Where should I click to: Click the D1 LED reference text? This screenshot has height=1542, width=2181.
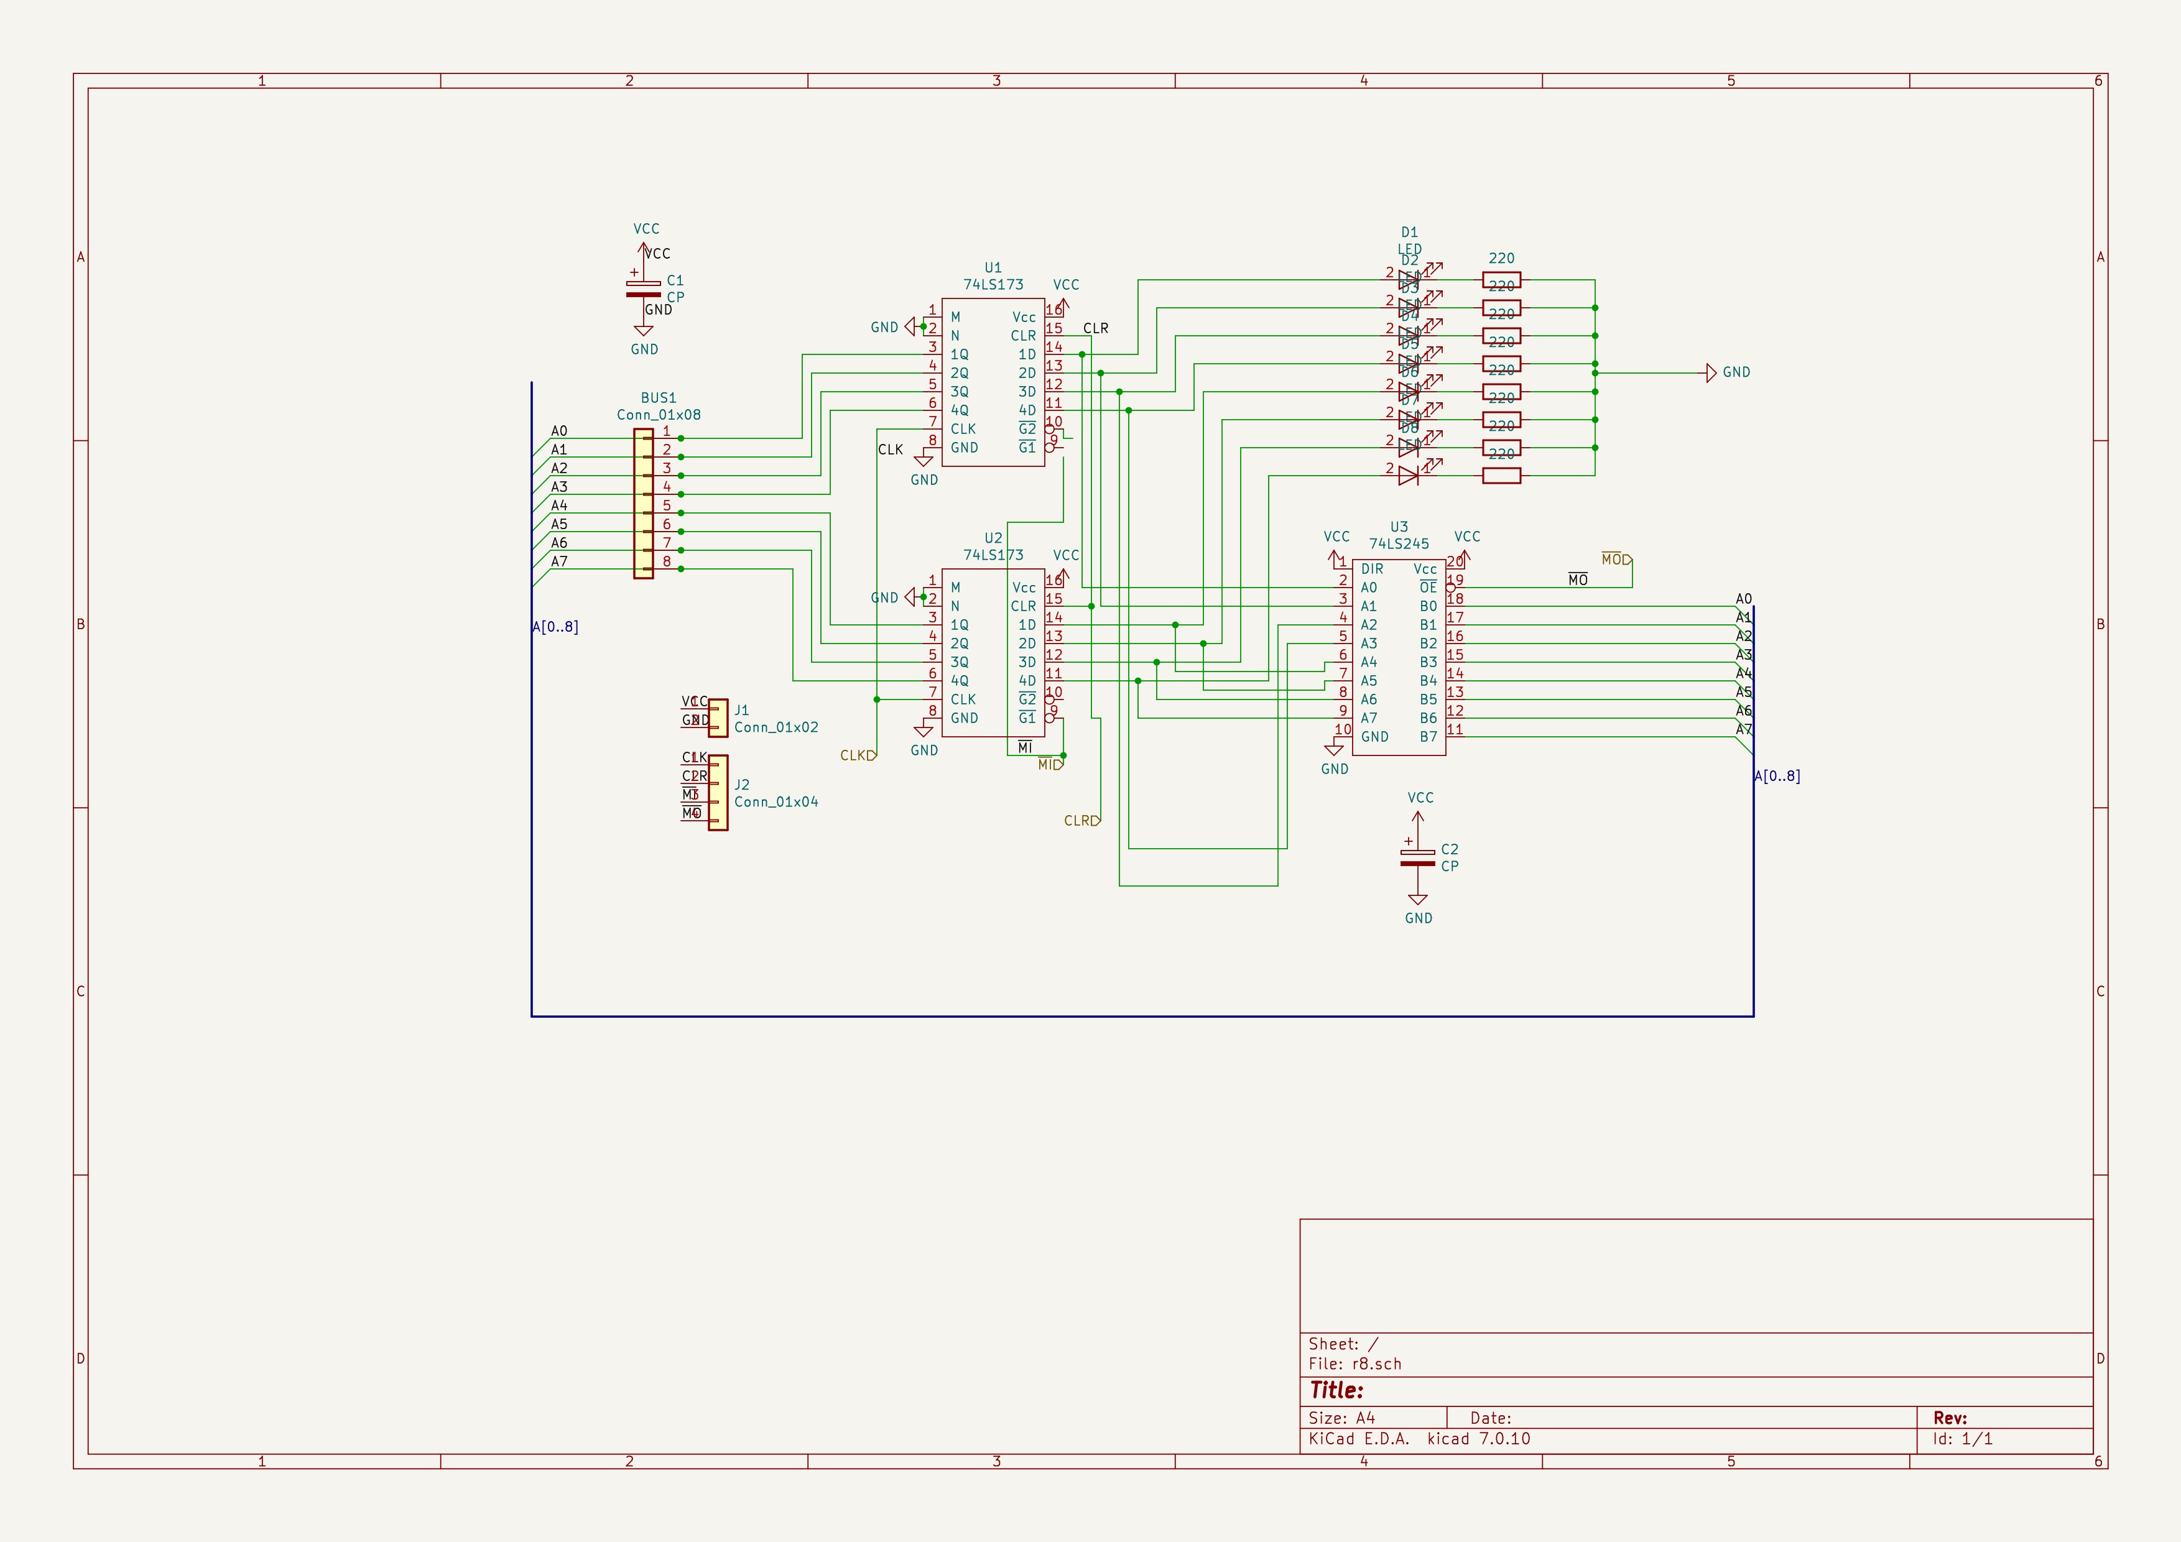coord(1410,232)
